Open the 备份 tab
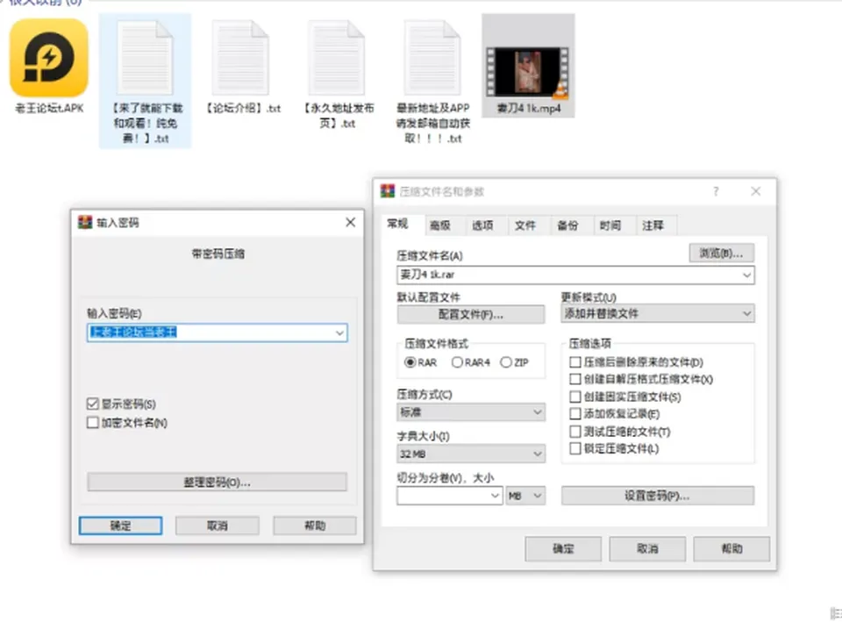Viewport: 842px width, 622px height. pyautogui.click(x=567, y=225)
